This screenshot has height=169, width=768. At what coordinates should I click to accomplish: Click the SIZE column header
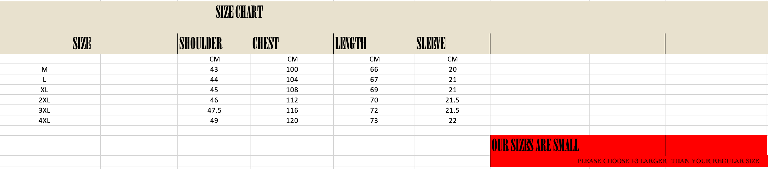[x=82, y=43]
